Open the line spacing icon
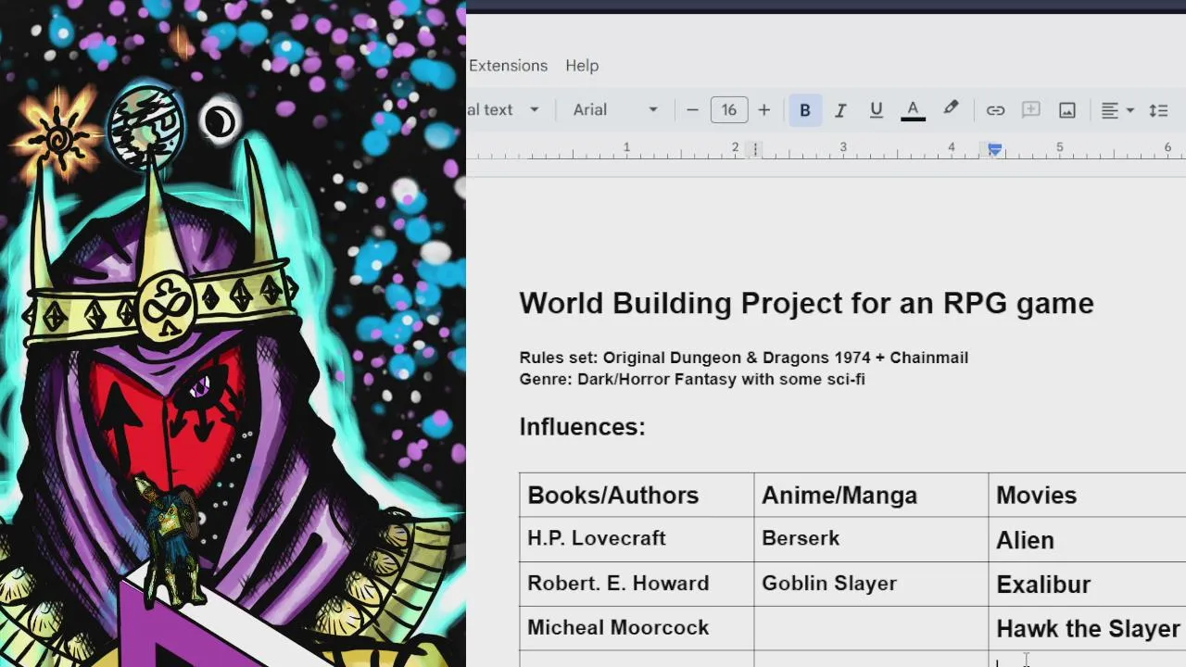Viewport: 1186px width, 667px height. click(x=1158, y=110)
